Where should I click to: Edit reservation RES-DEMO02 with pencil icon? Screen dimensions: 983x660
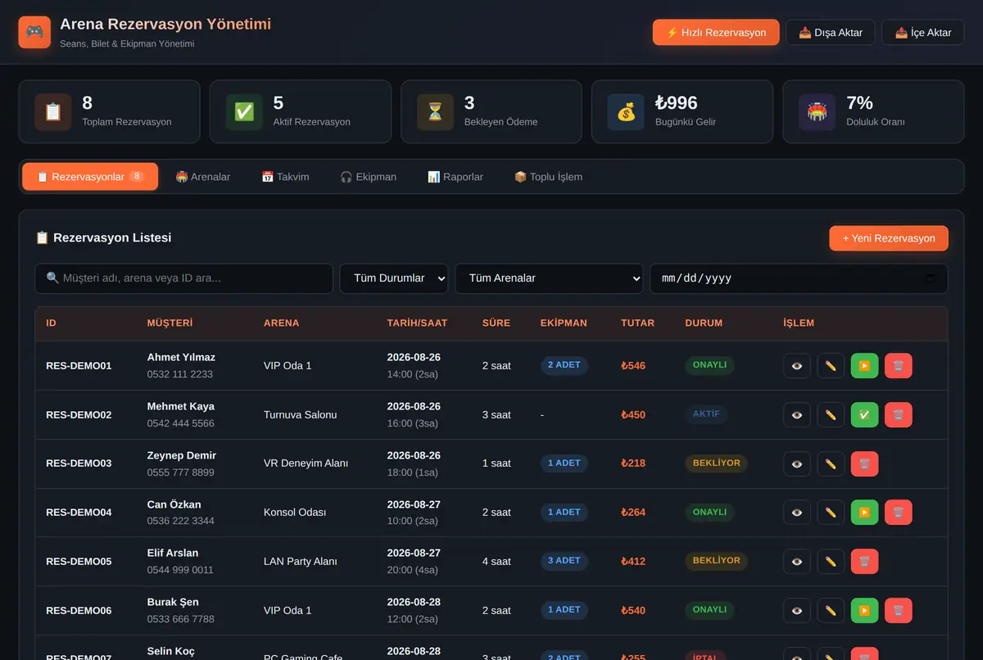[x=831, y=414]
